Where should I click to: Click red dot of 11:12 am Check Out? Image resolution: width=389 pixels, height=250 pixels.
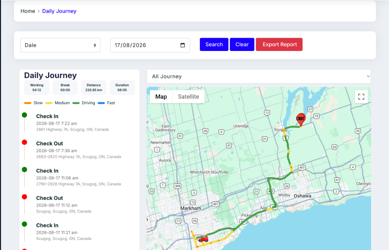24,197
